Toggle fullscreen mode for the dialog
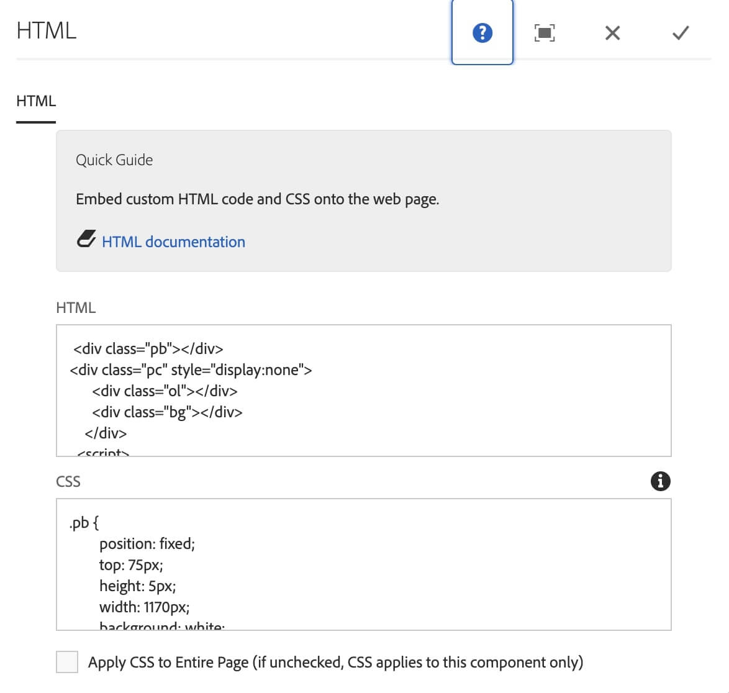The height and width of the screenshot is (693, 729). (545, 32)
